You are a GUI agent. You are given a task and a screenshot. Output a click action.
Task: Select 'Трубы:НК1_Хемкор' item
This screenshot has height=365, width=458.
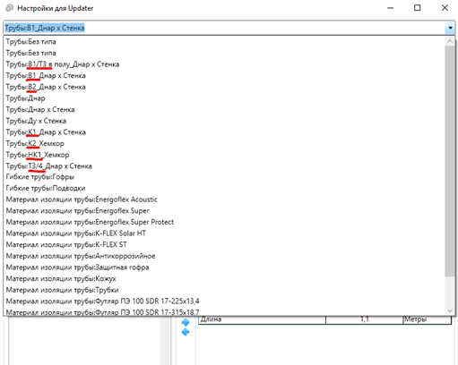click(38, 155)
